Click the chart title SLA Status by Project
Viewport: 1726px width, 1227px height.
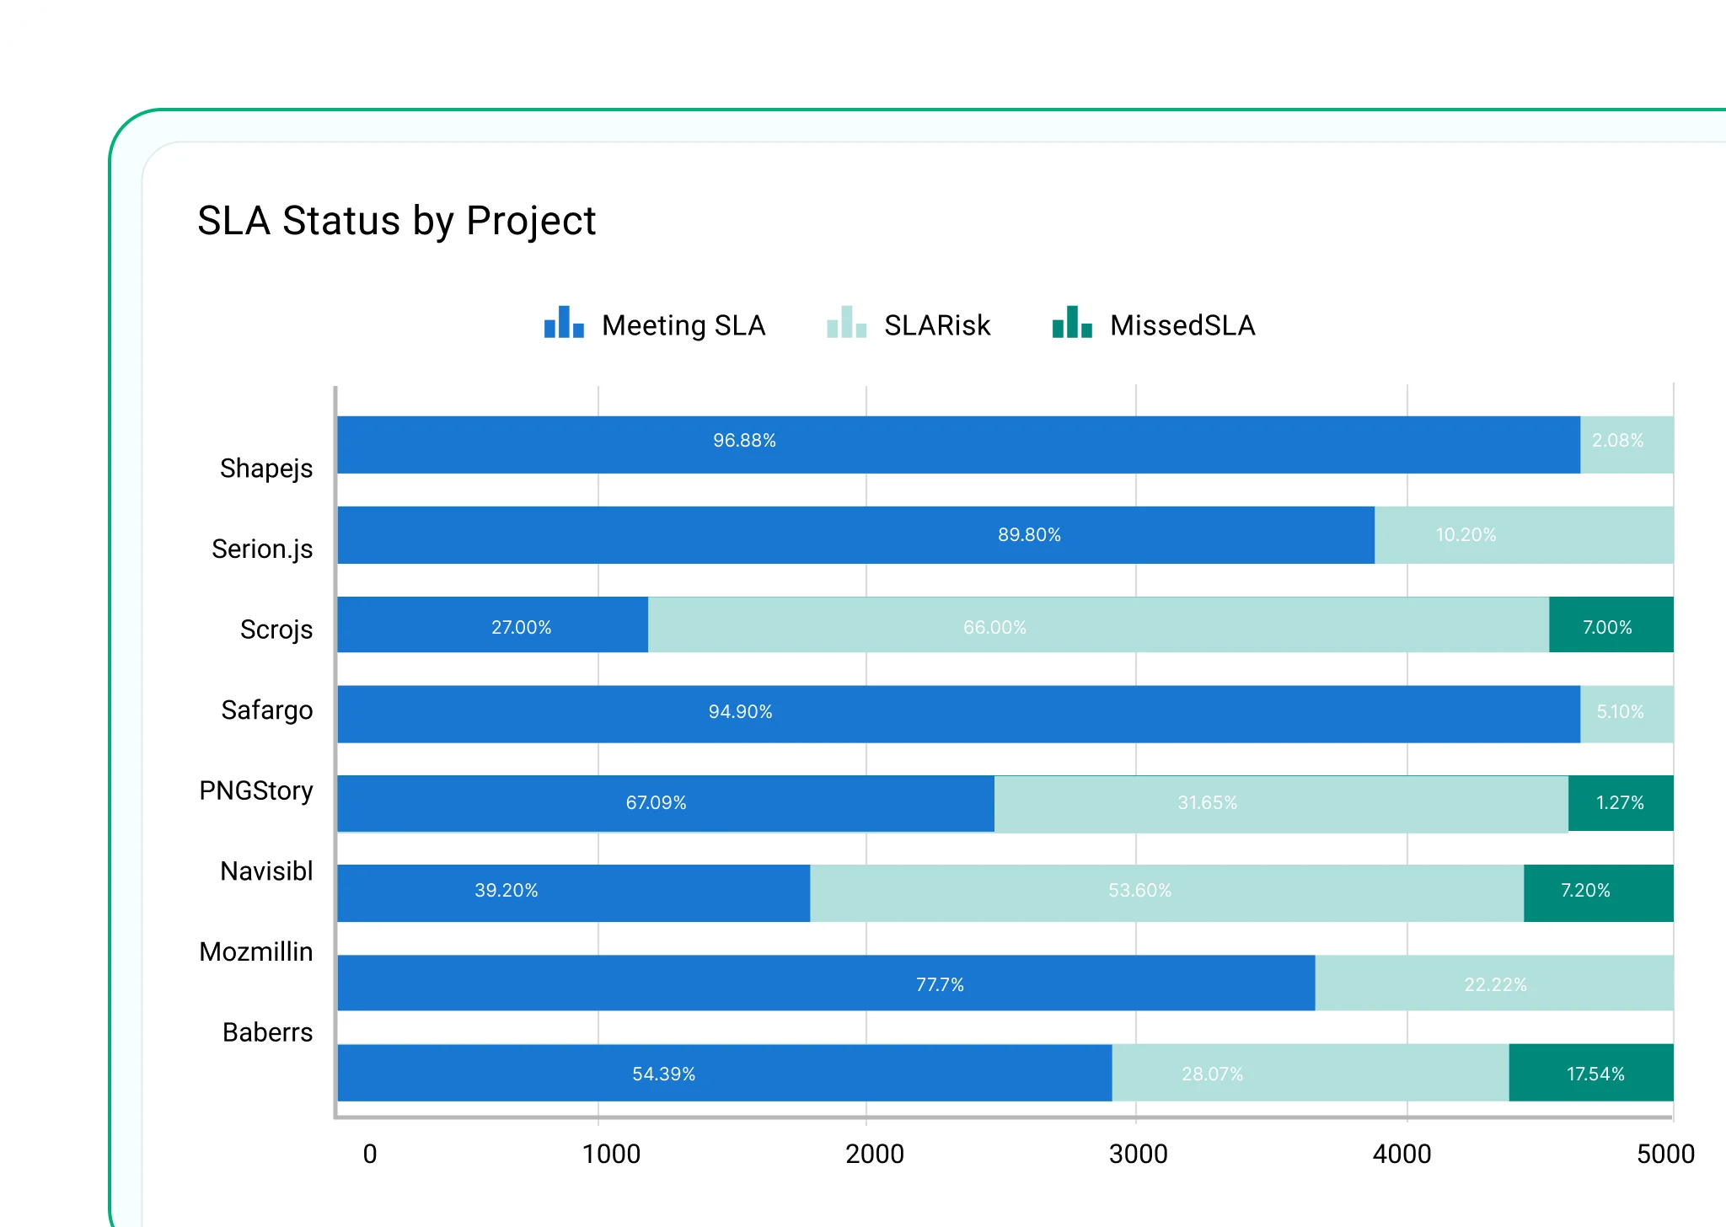[x=396, y=220]
